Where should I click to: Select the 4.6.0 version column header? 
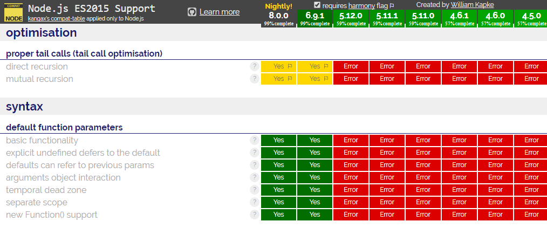point(495,18)
